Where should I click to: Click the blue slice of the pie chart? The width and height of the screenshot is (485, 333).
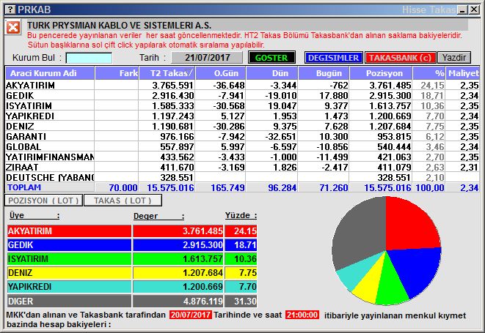point(417,269)
